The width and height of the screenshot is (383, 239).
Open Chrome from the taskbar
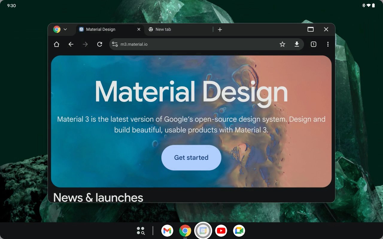point(185,231)
